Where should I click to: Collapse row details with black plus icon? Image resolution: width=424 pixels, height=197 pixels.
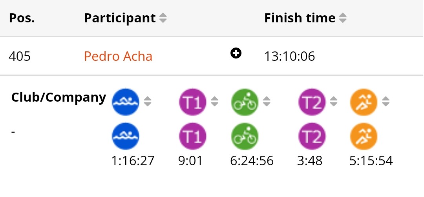(236, 53)
